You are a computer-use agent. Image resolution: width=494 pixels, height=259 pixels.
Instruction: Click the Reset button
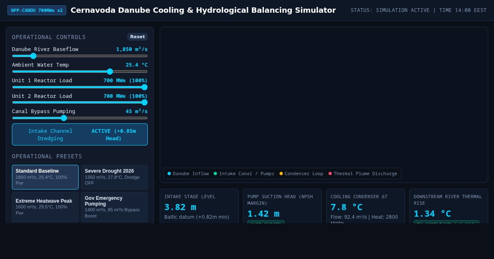(137, 37)
